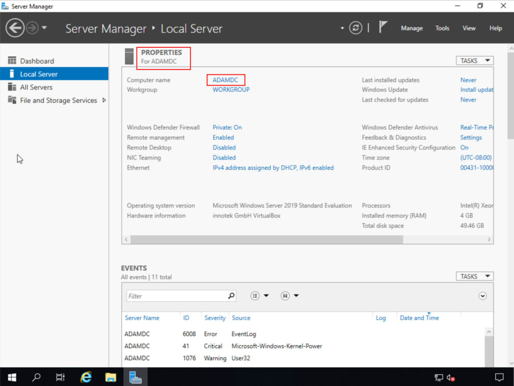This screenshot has width=514, height=386.
Task: Click the taskbar search icon
Action: click(36, 377)
